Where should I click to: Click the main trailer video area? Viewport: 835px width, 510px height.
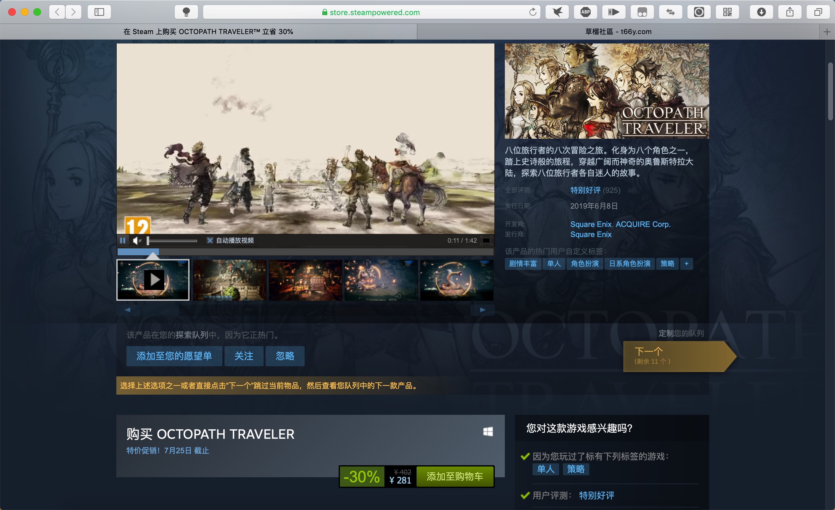click(x=305, y=138)
